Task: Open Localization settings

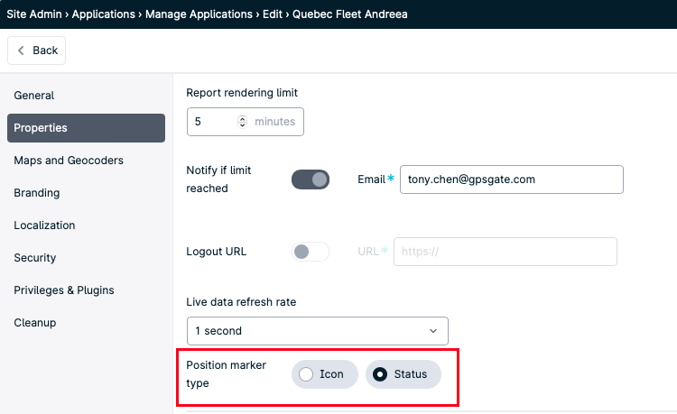Action: [x=44, y=225]
